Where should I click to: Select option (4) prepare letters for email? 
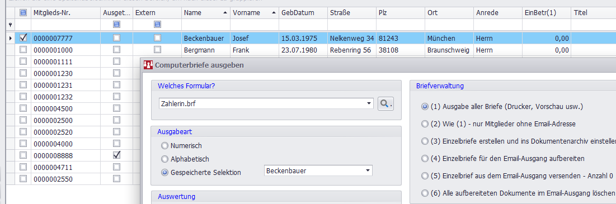(x=424, y=159)
